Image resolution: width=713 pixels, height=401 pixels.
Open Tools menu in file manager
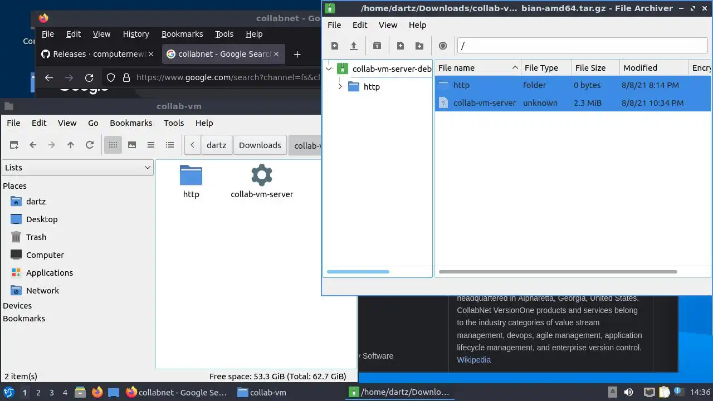point(174,123)
